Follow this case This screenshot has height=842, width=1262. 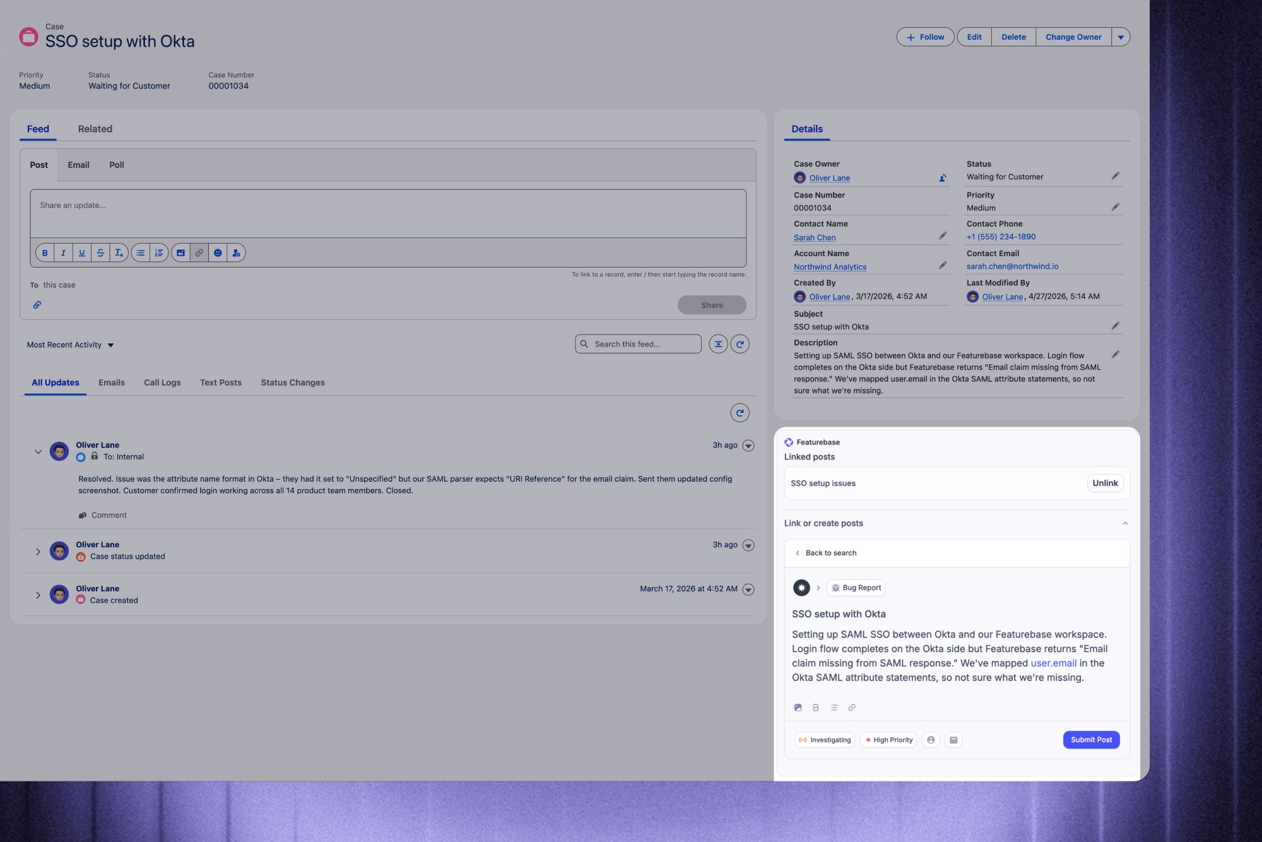click(925, 37)
